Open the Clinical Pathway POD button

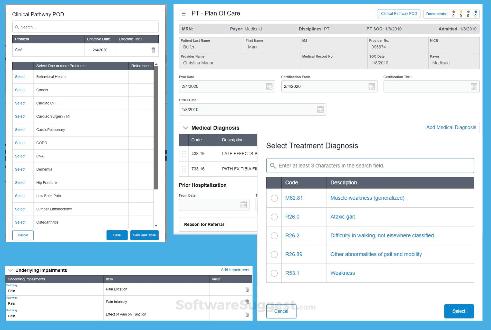coord(399,14)
